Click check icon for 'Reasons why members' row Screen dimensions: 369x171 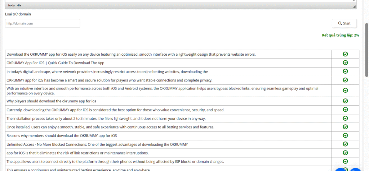point(345,135)
